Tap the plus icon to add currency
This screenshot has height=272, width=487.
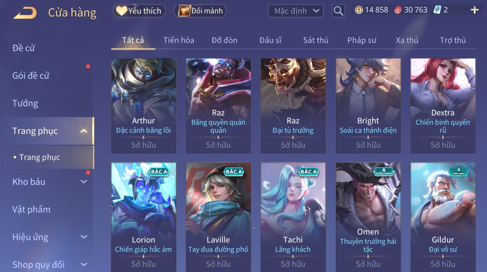[474, 10]
